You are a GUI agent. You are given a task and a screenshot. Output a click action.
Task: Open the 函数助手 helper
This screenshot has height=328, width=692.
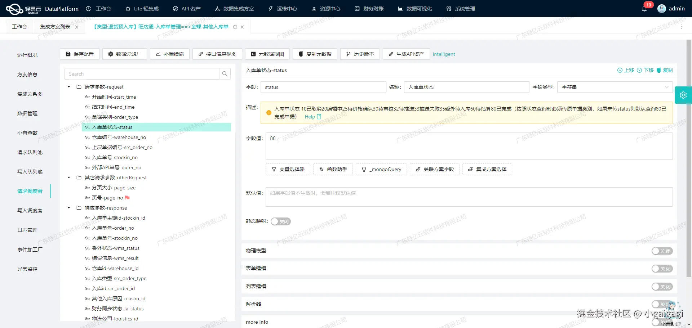333,169
